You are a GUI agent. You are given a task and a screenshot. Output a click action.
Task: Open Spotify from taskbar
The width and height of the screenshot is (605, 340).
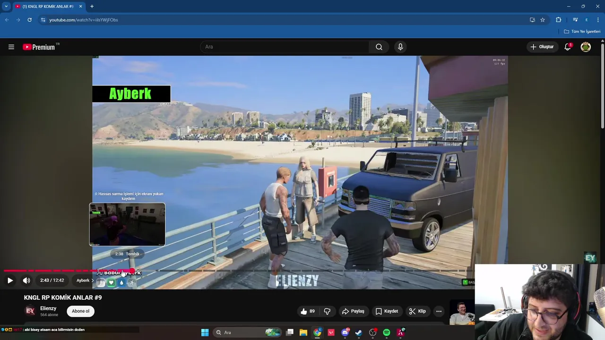pyautogui.click(x=386, y=332)
